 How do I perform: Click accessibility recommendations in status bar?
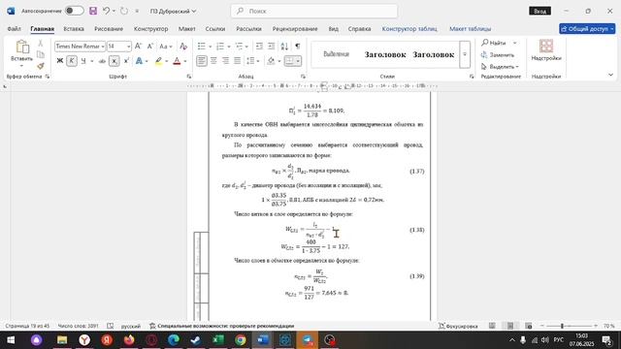[x=222, y=326]
